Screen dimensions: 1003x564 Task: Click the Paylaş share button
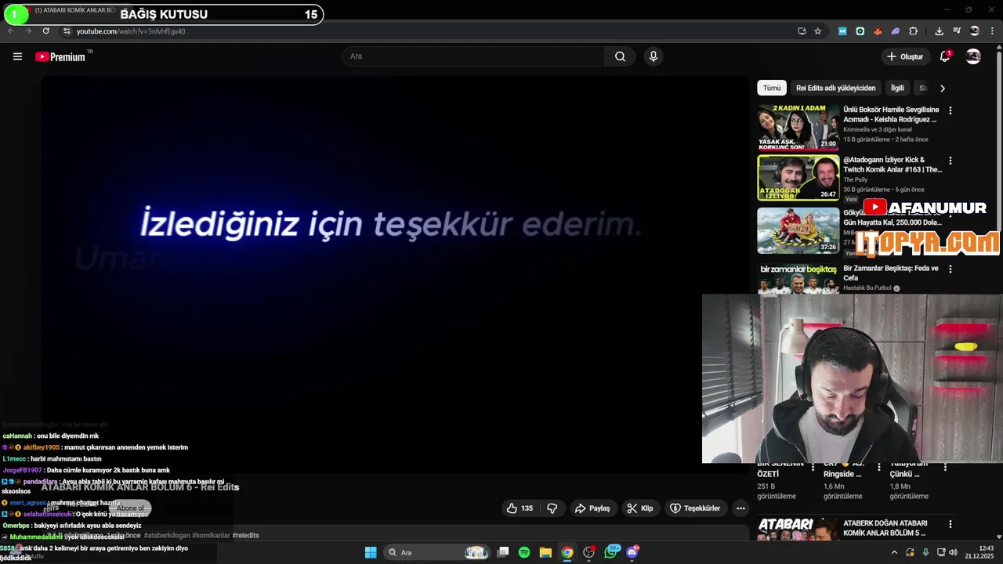(x=592, y=508)
